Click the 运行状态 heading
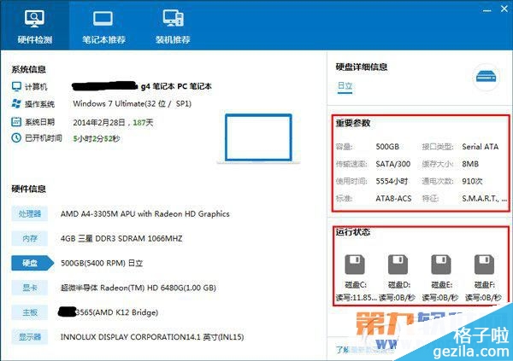Image resolution: width=513 pixels, height=361 pixels. pos(352,232)
